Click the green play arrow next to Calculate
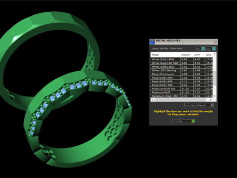The height and width of the screenshot is (178, 237). pyautogui.click(x=193, y=121)
